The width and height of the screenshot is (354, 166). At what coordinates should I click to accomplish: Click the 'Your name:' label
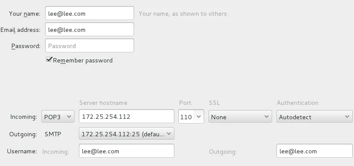click(25, 14)
